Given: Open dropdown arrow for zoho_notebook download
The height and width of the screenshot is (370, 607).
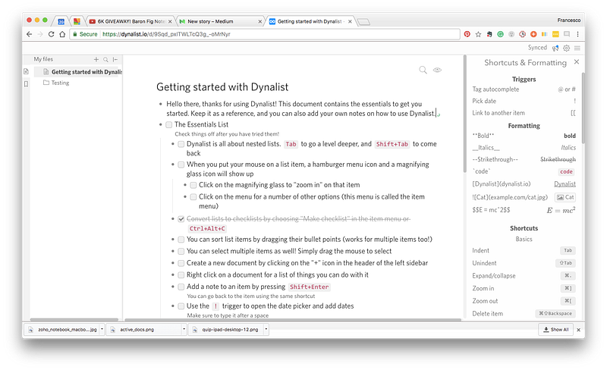Looking at the screenshot, I should 102,329.
